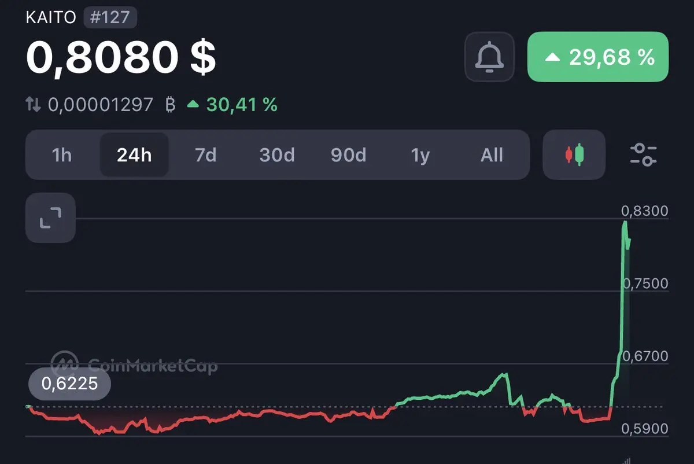Select the 1y time range

click(x=420, y=155)
